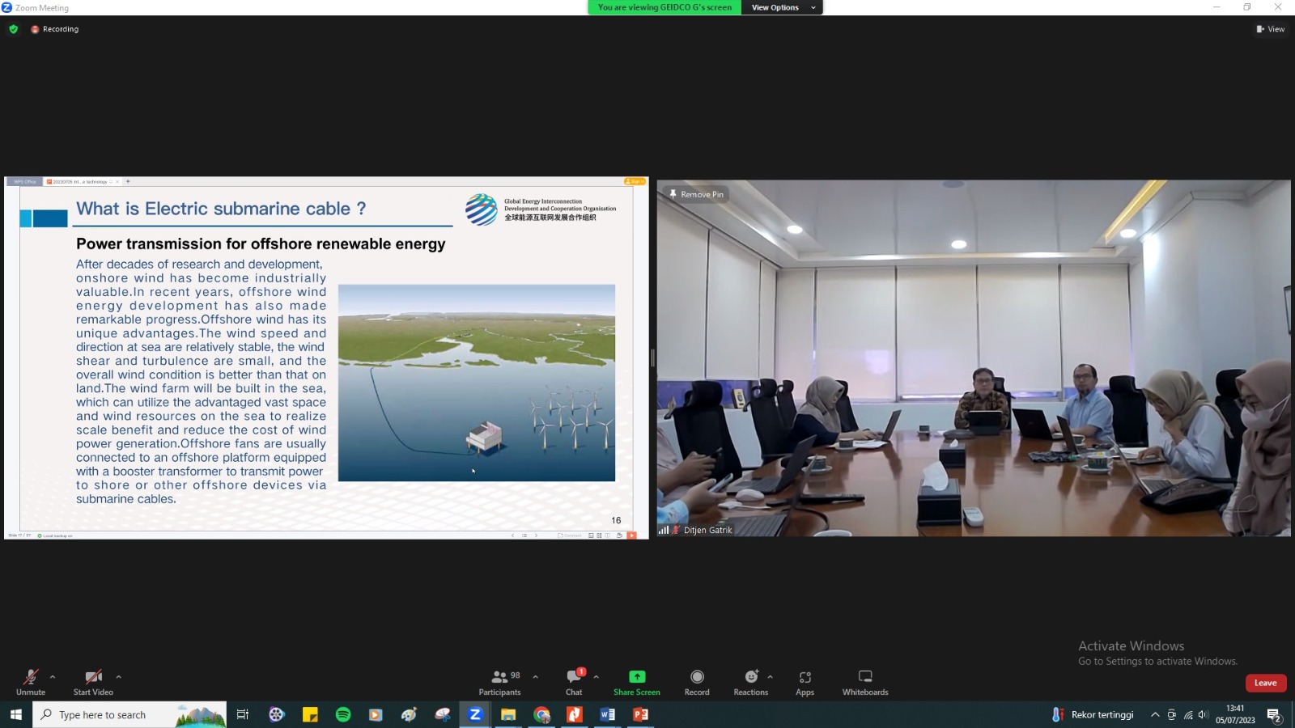Expand chat options arrow beside Chat
1295x728 pixels.
point(597,677)
